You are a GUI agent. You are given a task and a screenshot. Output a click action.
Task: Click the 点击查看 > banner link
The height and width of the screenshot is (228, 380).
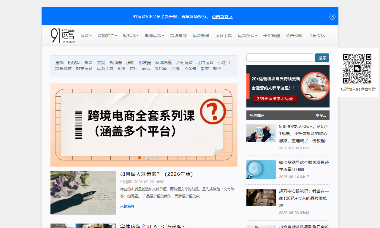222,17
